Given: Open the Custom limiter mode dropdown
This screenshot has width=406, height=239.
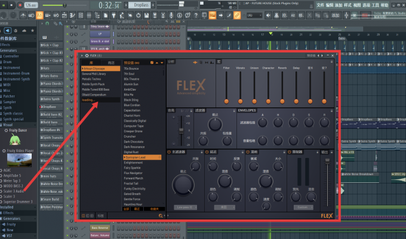Looking at the screenshot, I should [303, 207].
